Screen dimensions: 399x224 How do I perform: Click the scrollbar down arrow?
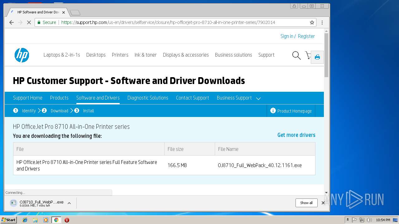[326, 193]
